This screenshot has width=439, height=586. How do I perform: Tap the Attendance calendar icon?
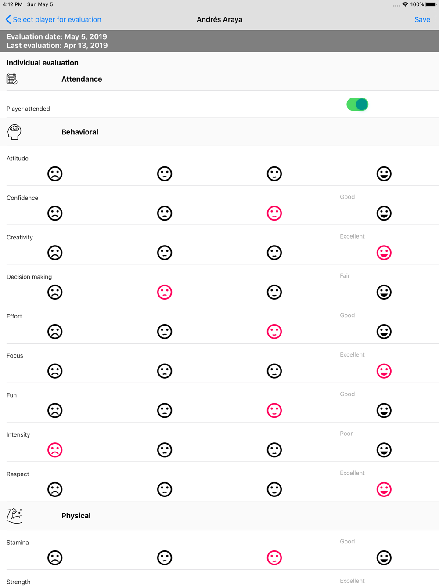click(x=12, y=79)
